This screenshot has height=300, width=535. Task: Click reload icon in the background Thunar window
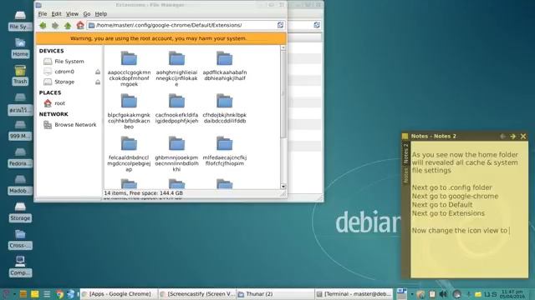click(317, 25)
